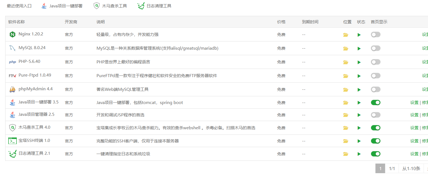Open 木马查杀工具 recent shortcut
Viewport: 428px width, 177px height.
click(110, 6)
